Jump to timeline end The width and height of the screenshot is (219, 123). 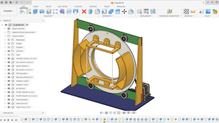coord(16,120)
